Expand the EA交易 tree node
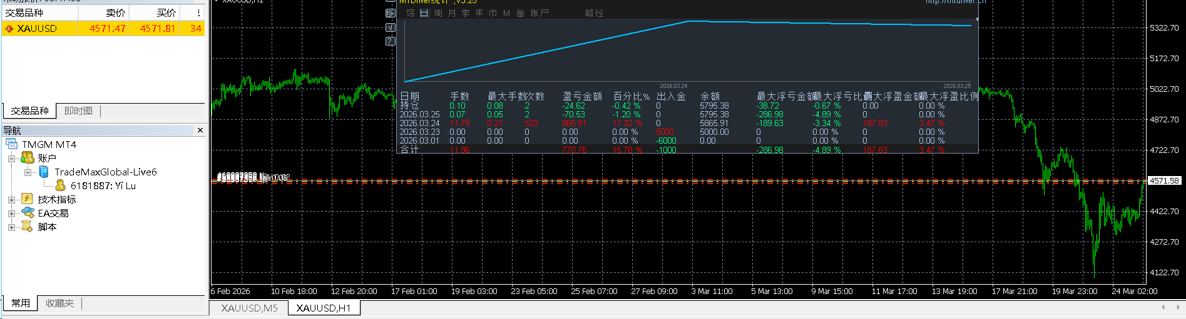Image resolution: width=1186 pixels, height=319 pixels. click(11, 213)
